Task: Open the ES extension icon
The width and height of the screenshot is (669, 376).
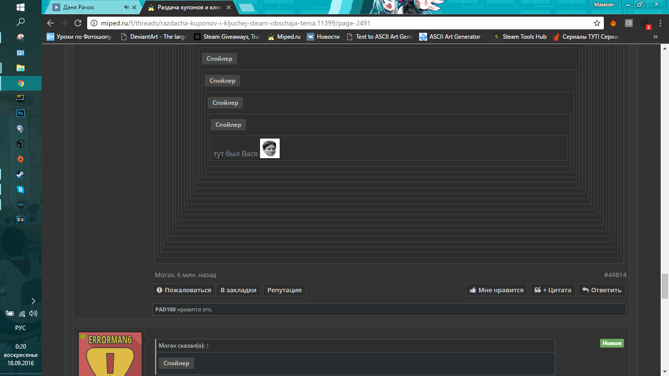Action: (629, 23)
